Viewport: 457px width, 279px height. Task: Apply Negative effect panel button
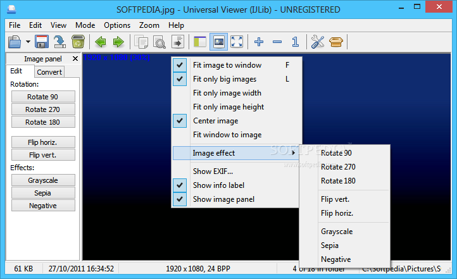[43, 206]
